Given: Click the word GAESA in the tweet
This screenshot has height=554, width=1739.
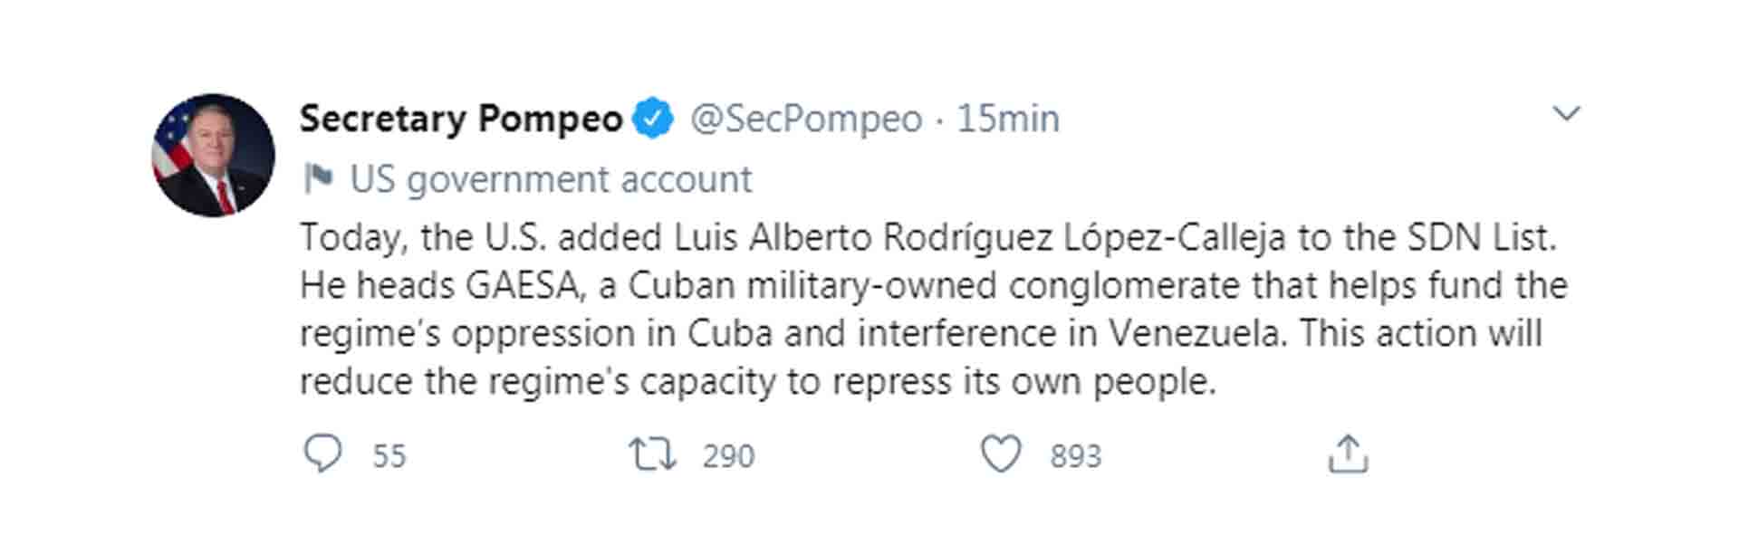Looking at the screenshot, I should [523, 285].
